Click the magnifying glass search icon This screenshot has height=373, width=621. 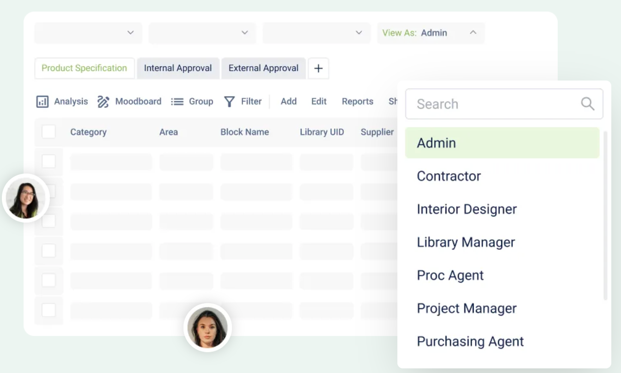click(x=587, y=104)
